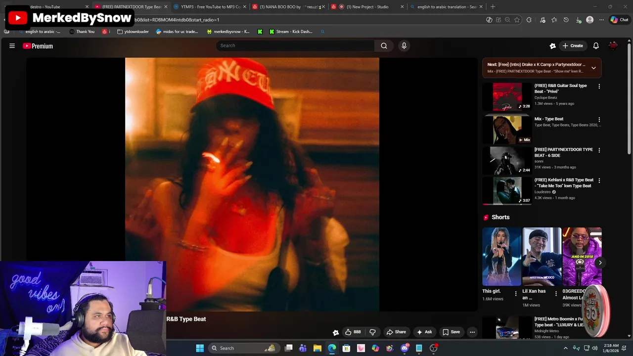This screenshot has height=356, width=633.
Task: Open more actions ellipsis under video
Action: click(x=472, y=332)
